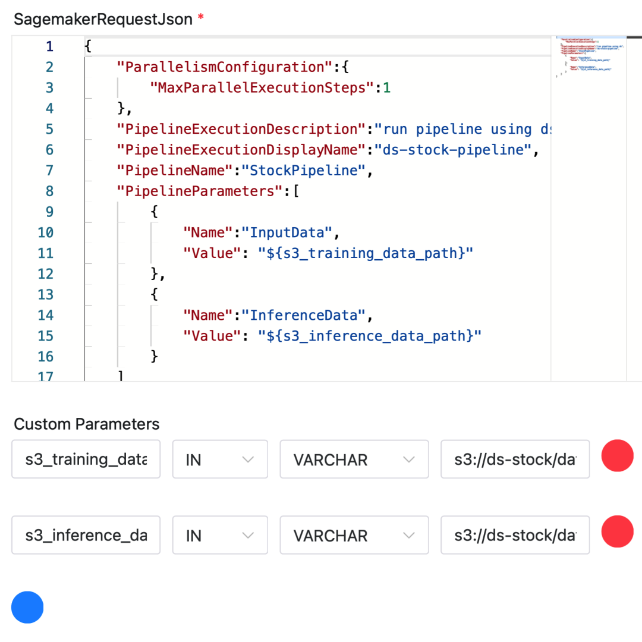Click the required asterisk beside SagemakerRequestJson
642x642 pixels.
point(201,18)
